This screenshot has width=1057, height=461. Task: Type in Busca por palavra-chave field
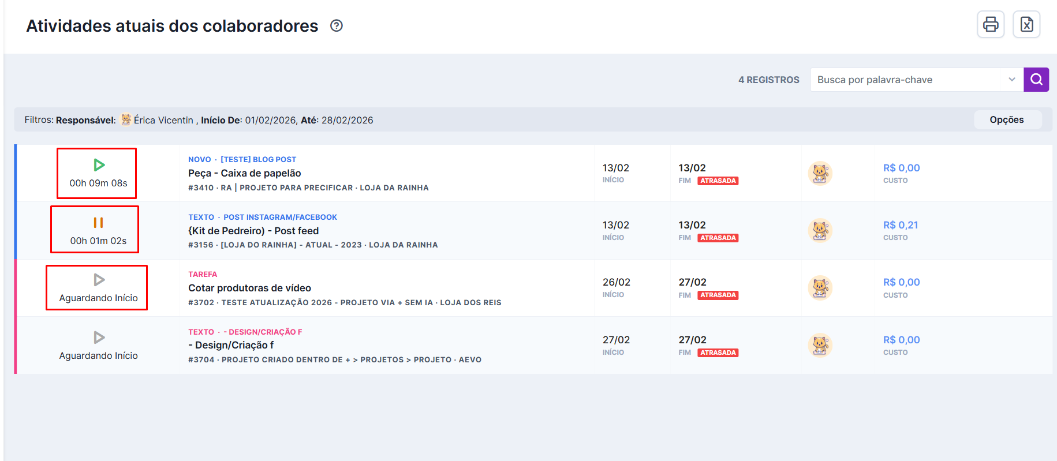(904, 80)
